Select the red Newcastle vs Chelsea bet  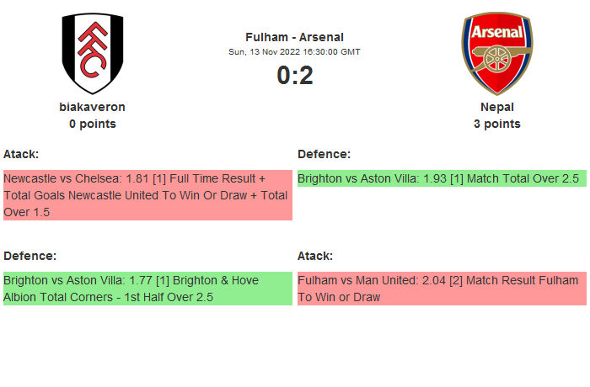pos(147,195)
